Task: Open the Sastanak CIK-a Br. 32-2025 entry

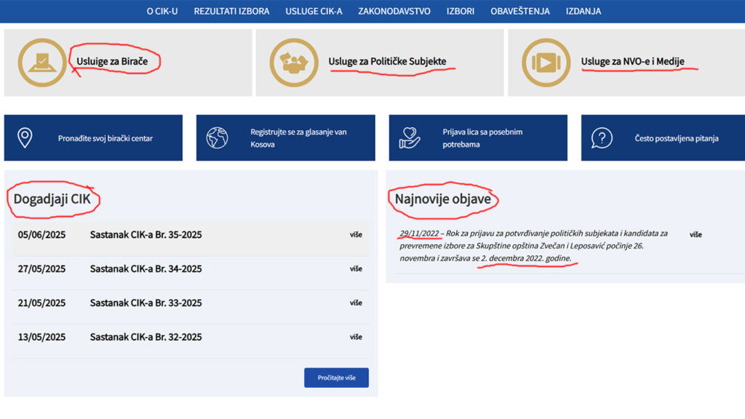Action: point(146,337)
